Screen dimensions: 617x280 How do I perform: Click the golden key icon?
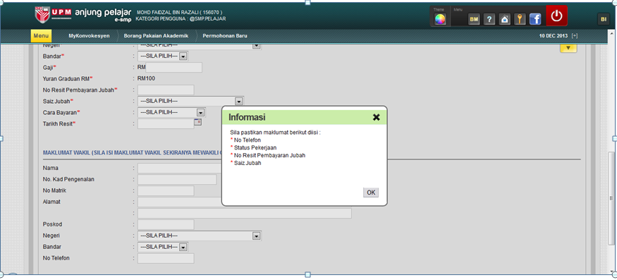pyautogui.click(x=520, y=19)
